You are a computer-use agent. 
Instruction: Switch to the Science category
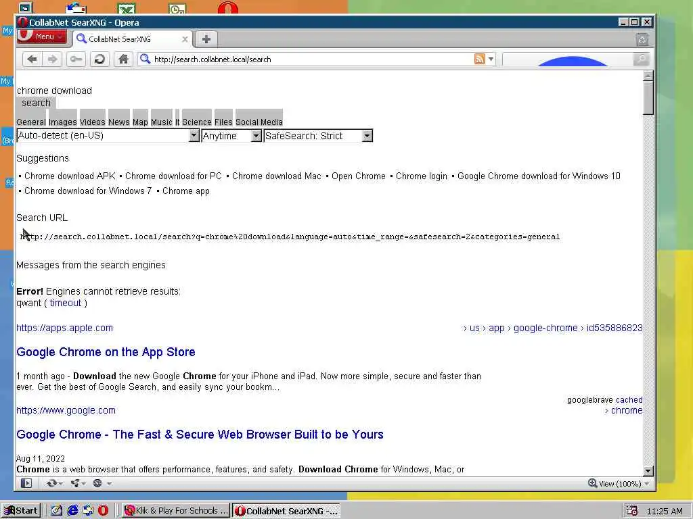197,122
